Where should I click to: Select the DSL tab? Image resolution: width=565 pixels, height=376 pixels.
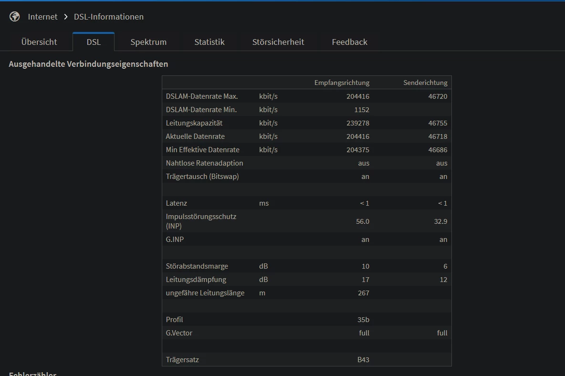(94, 42)
